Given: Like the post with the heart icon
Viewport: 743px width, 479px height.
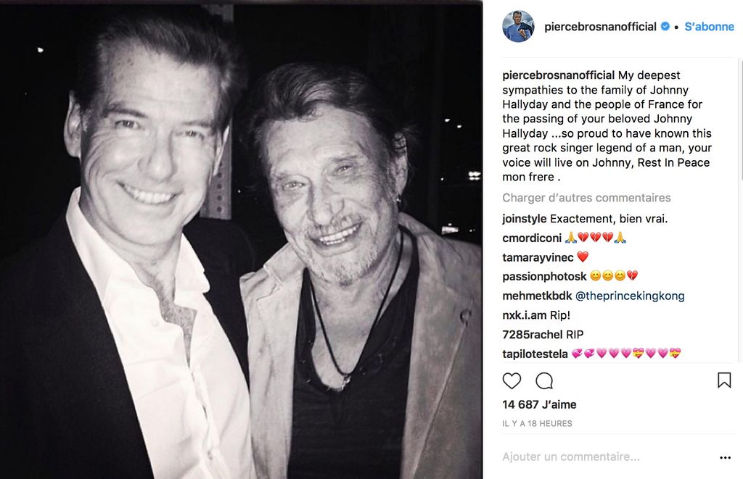Looking at the screenshot, I should [512, 380].
